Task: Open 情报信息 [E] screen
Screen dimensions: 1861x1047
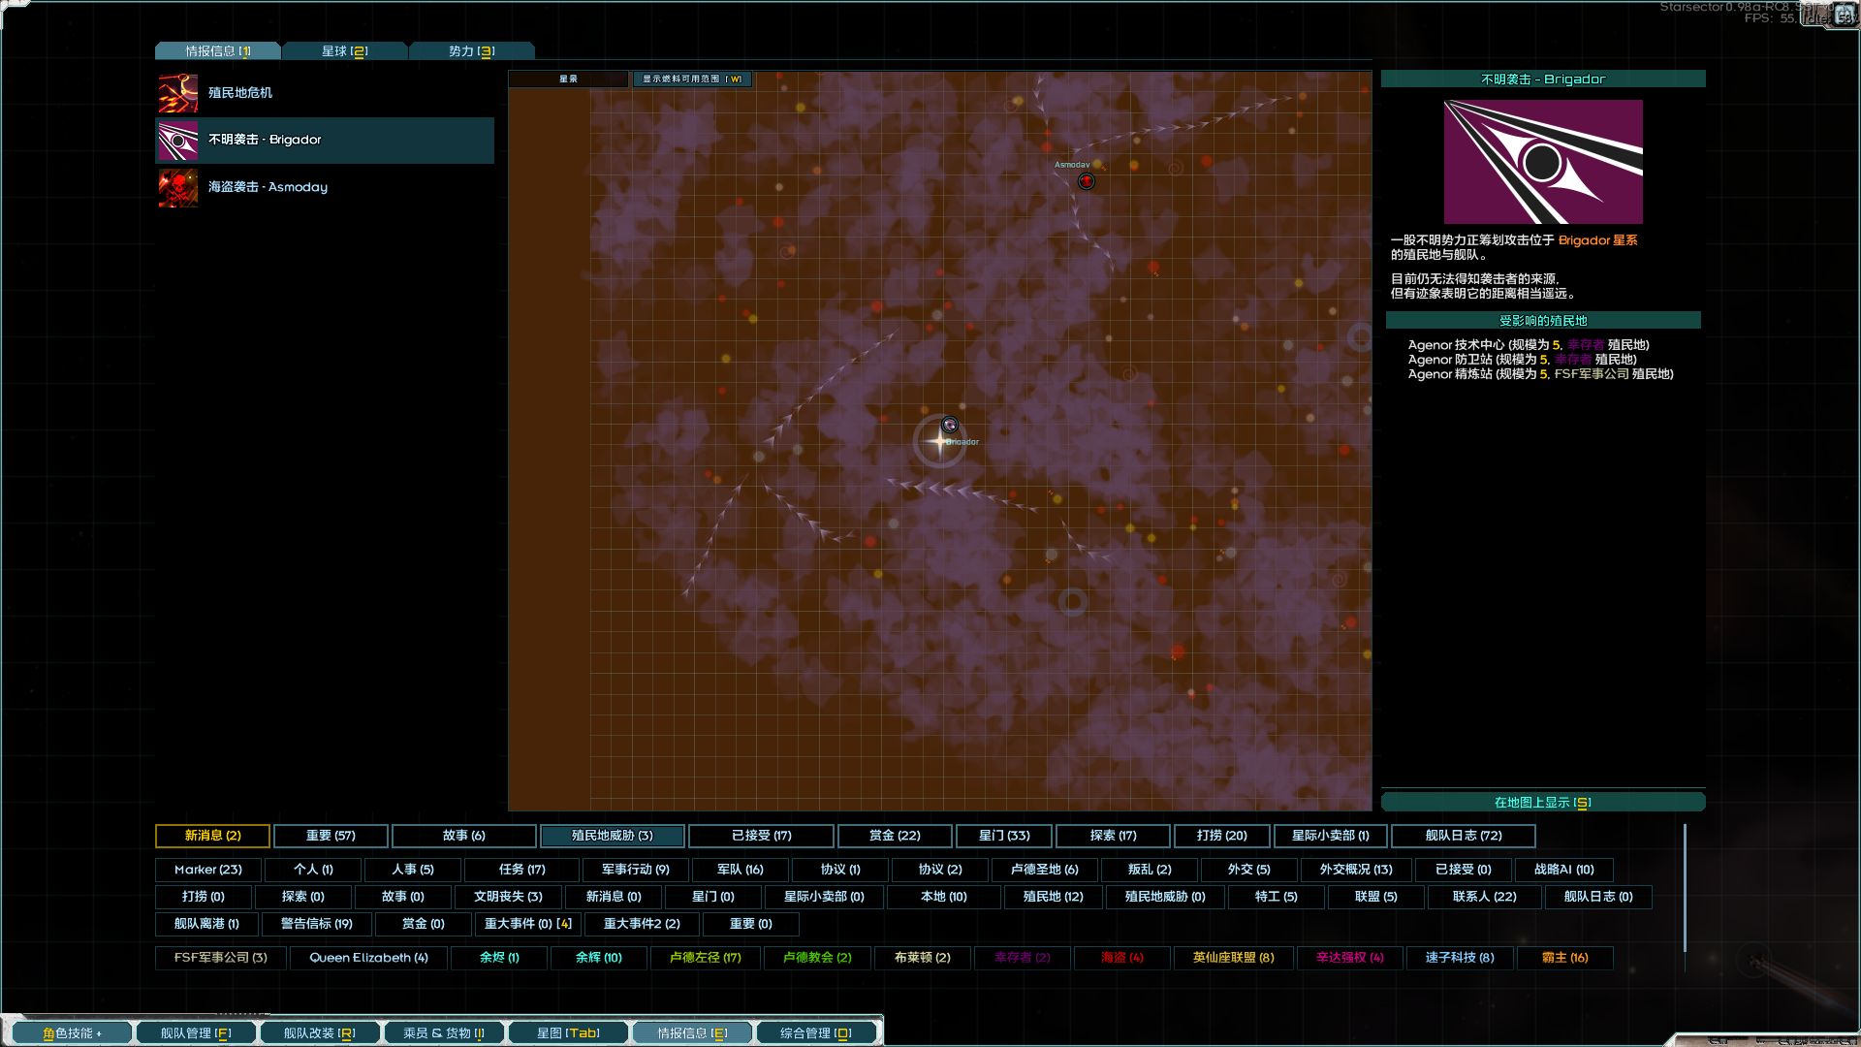Action: click(693, 1033)
